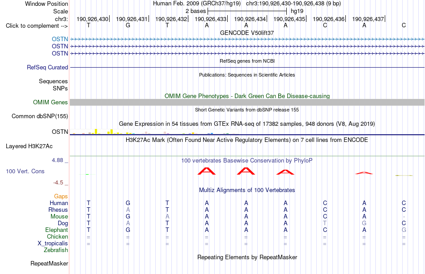This screenshot has height=274, width=425.
Task: Click the gray OMIM Genes bar
Action: [x=247, y=102]
